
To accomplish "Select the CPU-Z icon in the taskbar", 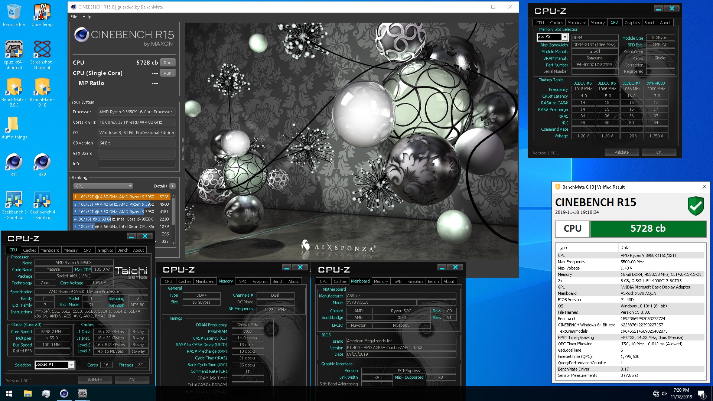I will tap(82, 394).
